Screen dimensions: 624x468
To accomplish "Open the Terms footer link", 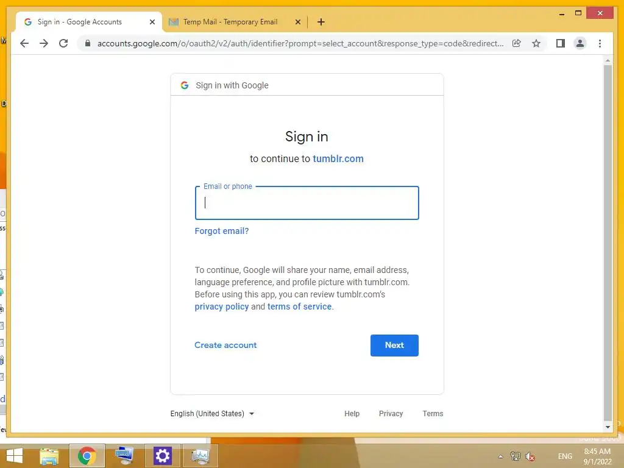I will coord(433,414).
